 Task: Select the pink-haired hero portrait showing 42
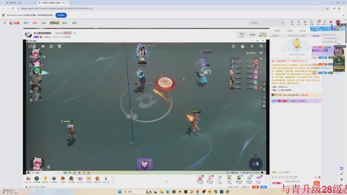36,54
